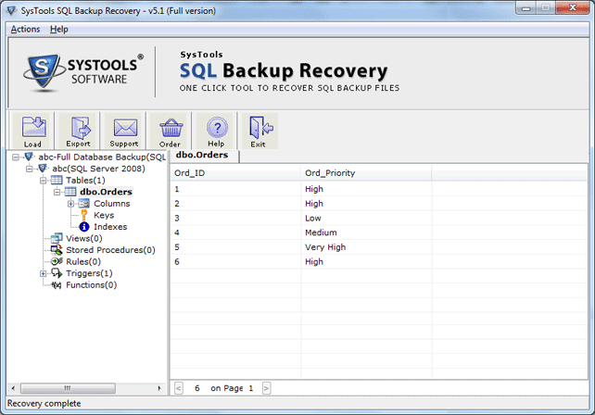The height and width of the screenshot is (415, 595).
Task: Go to next page of results
Action: 267,388
